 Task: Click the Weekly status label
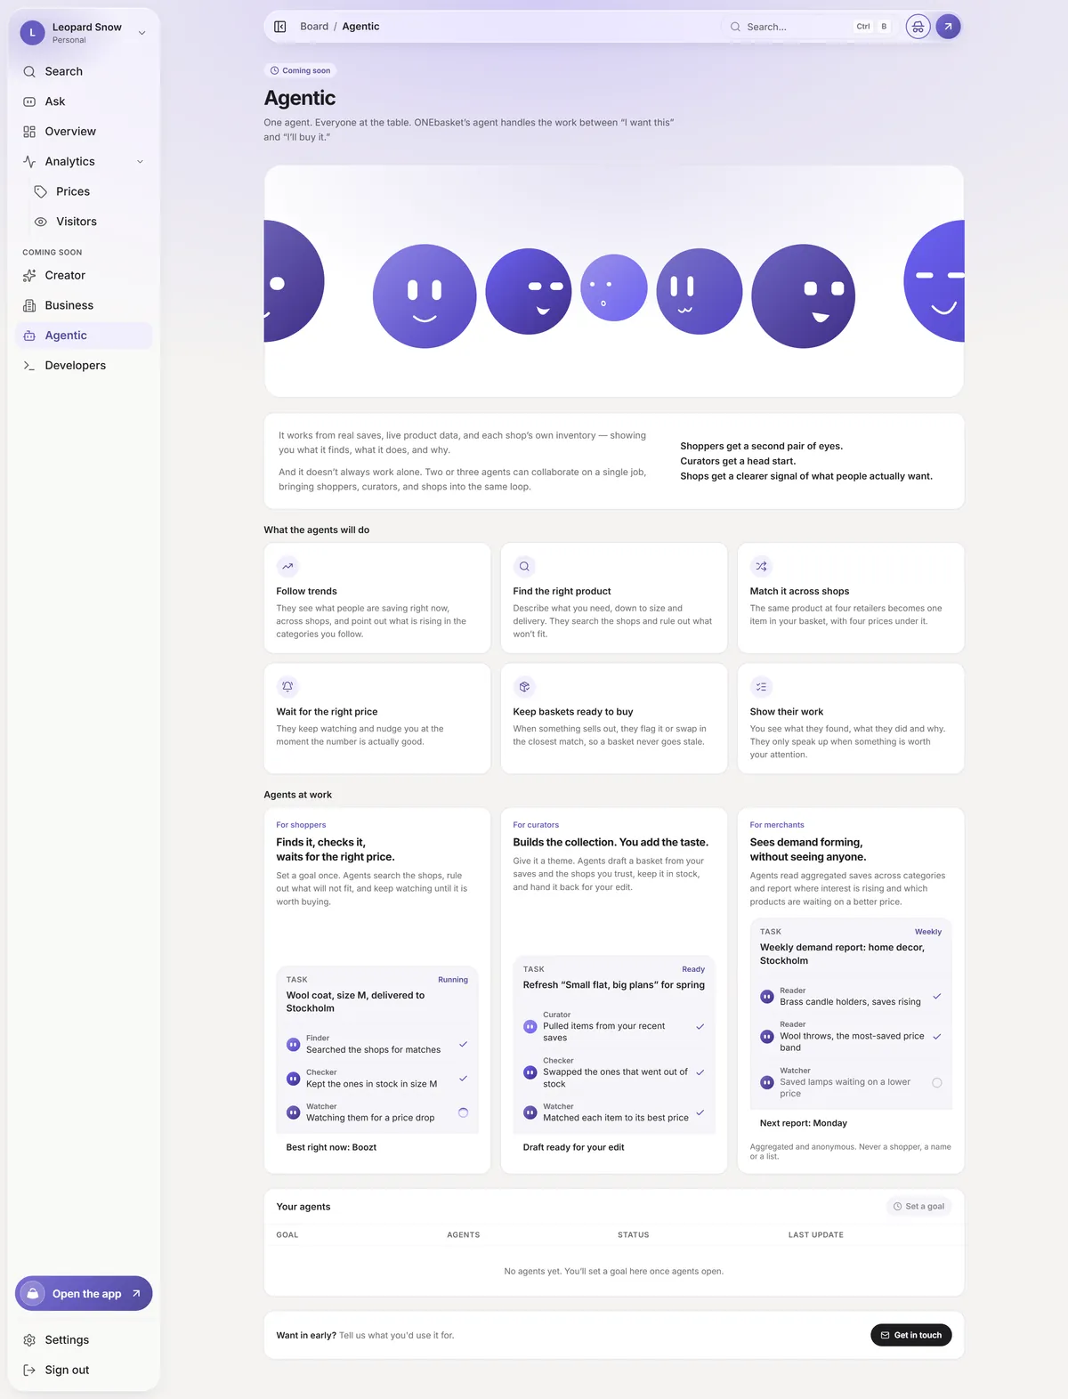pyautogui.click(x=928, y=932)
